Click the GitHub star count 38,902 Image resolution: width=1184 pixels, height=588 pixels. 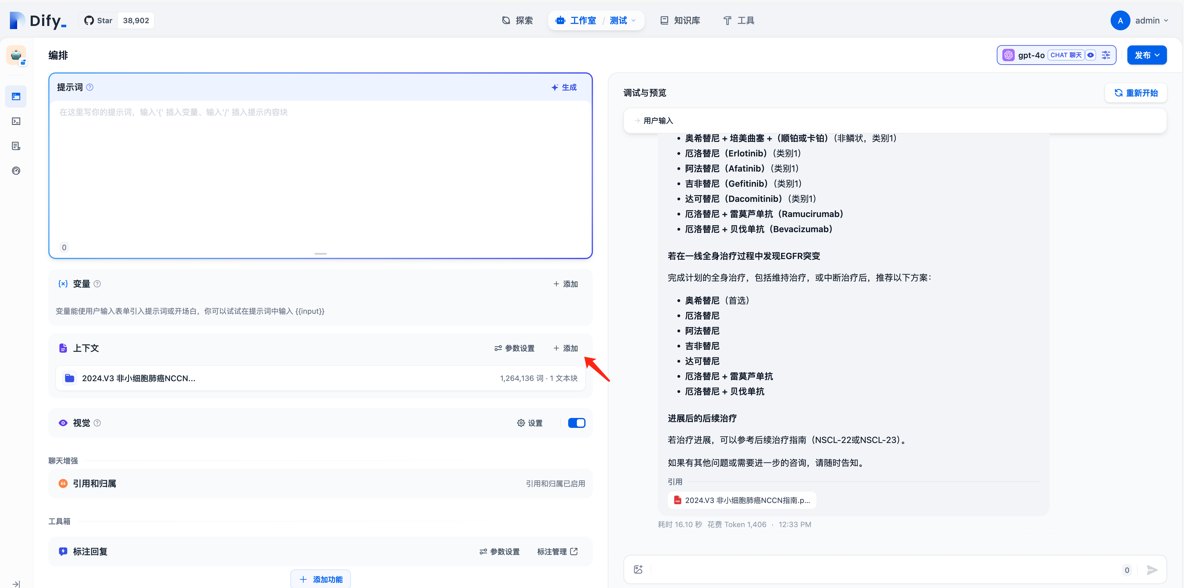tap(136, 20)
